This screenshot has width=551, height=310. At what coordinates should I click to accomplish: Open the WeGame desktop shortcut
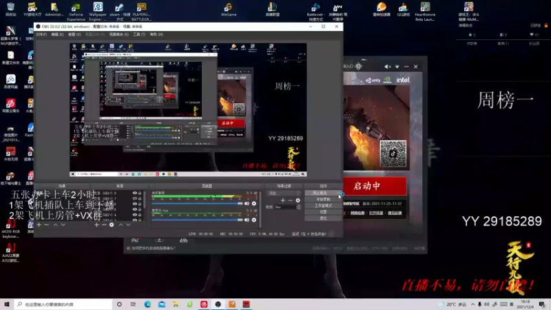tap(229, 10)
